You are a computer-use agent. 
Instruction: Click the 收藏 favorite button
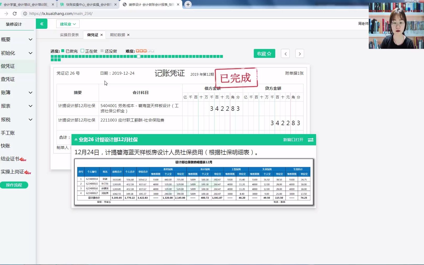(x=264, y=53)
